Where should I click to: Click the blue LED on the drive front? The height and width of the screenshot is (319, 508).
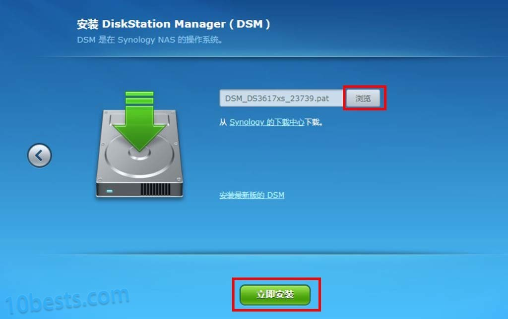(110, 191)
